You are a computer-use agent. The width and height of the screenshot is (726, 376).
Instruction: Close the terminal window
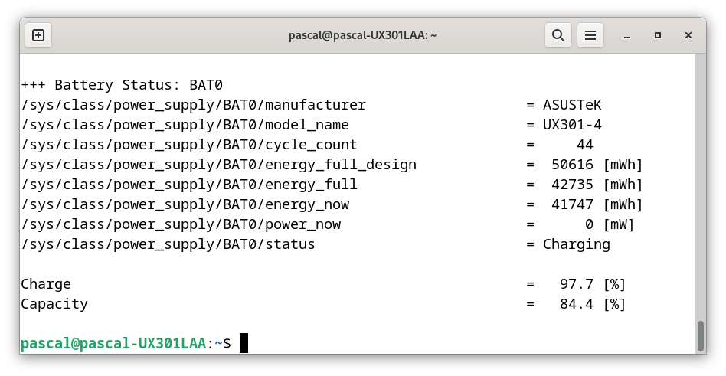[688, 36]
